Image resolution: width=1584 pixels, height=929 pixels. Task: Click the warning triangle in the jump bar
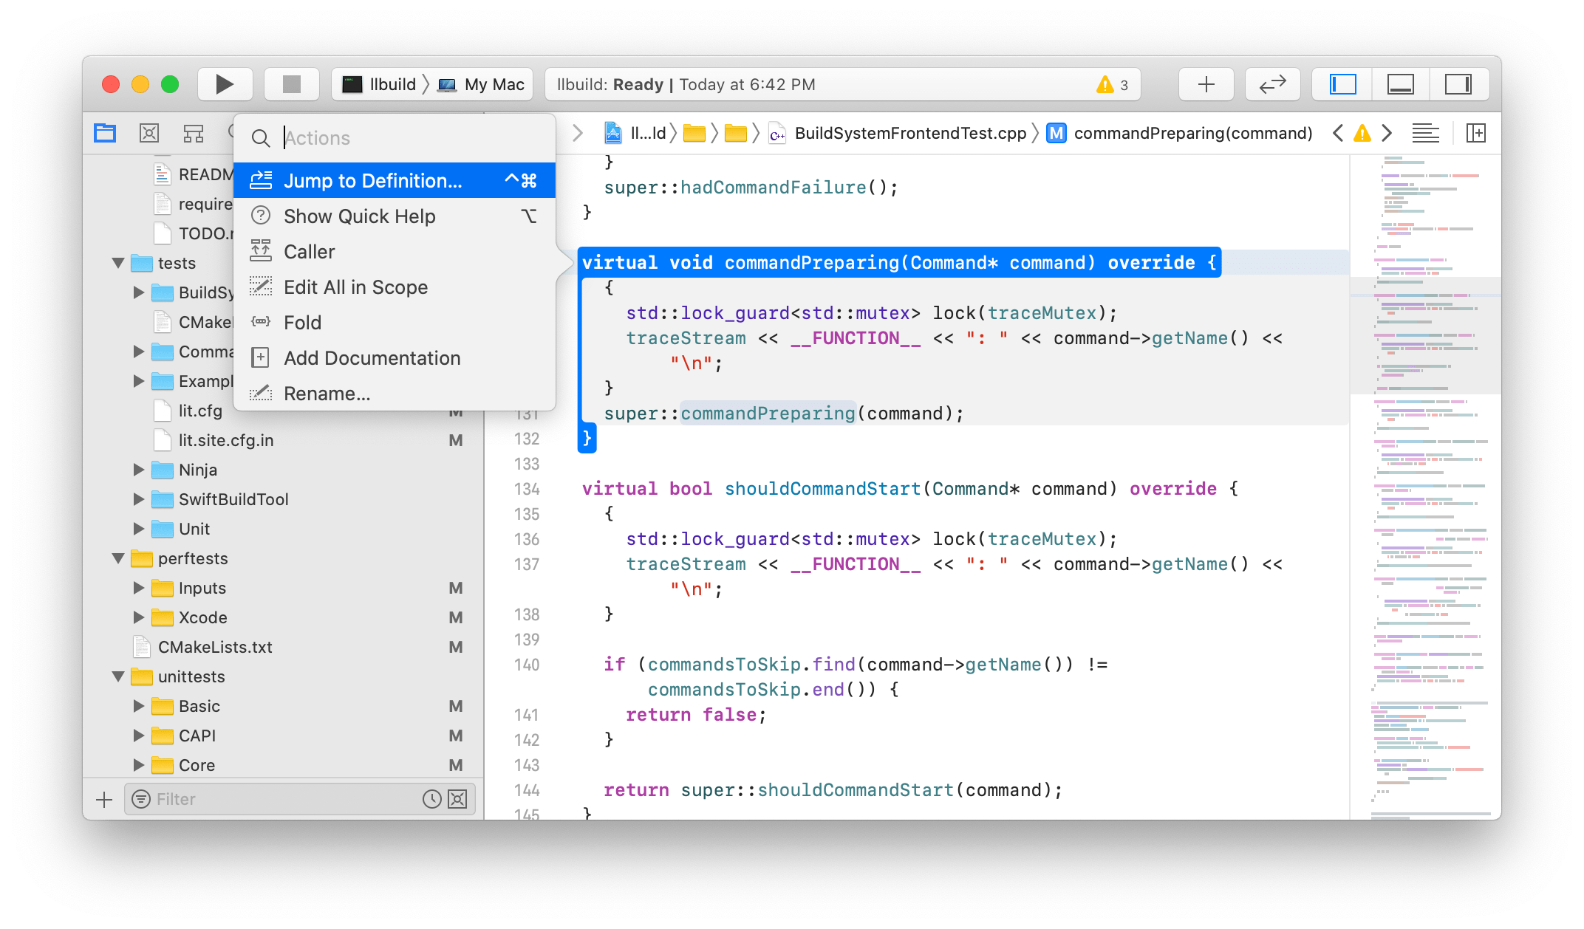click(x=1363, y=133)
